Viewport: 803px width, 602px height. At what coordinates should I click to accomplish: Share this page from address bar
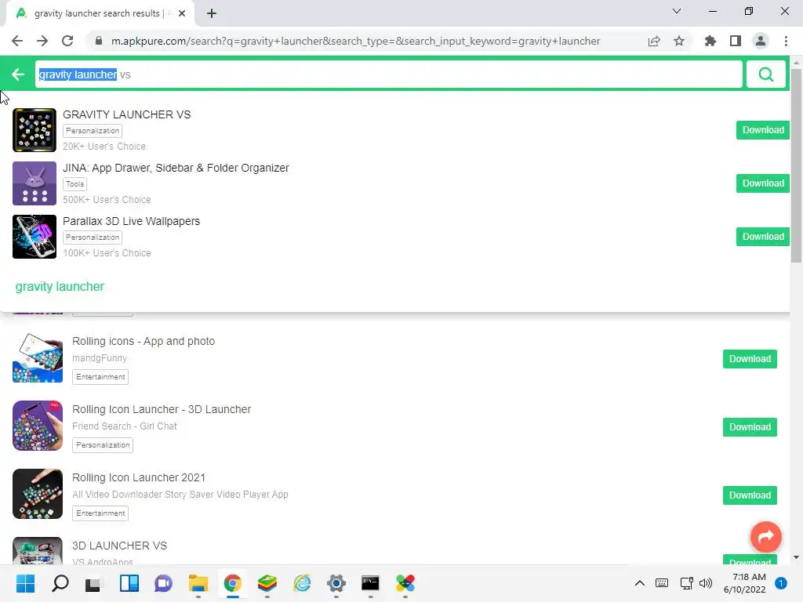point(653,41)
